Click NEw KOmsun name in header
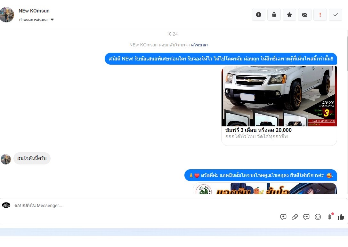Image resolution: width=348 pixels, height=247 pixels. tap(34, 11)
